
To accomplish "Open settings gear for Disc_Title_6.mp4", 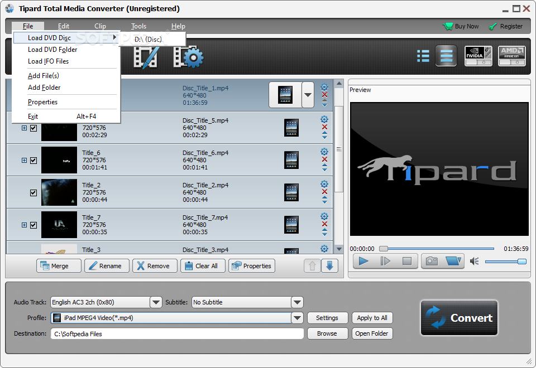I will pos(324,152).
